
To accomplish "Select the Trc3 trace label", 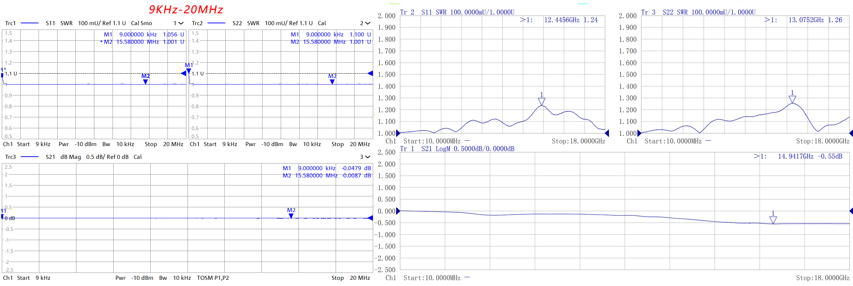I will (11, 157).
